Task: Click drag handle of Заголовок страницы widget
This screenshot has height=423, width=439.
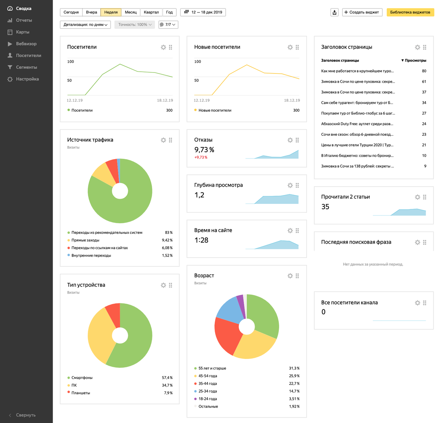Action: click(x=425, y=47)
